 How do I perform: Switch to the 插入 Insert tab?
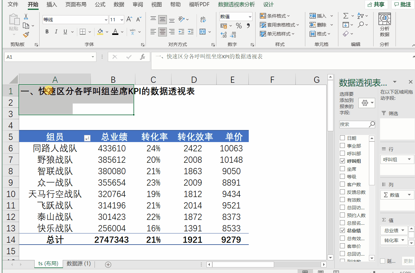[x=52, y=4]
